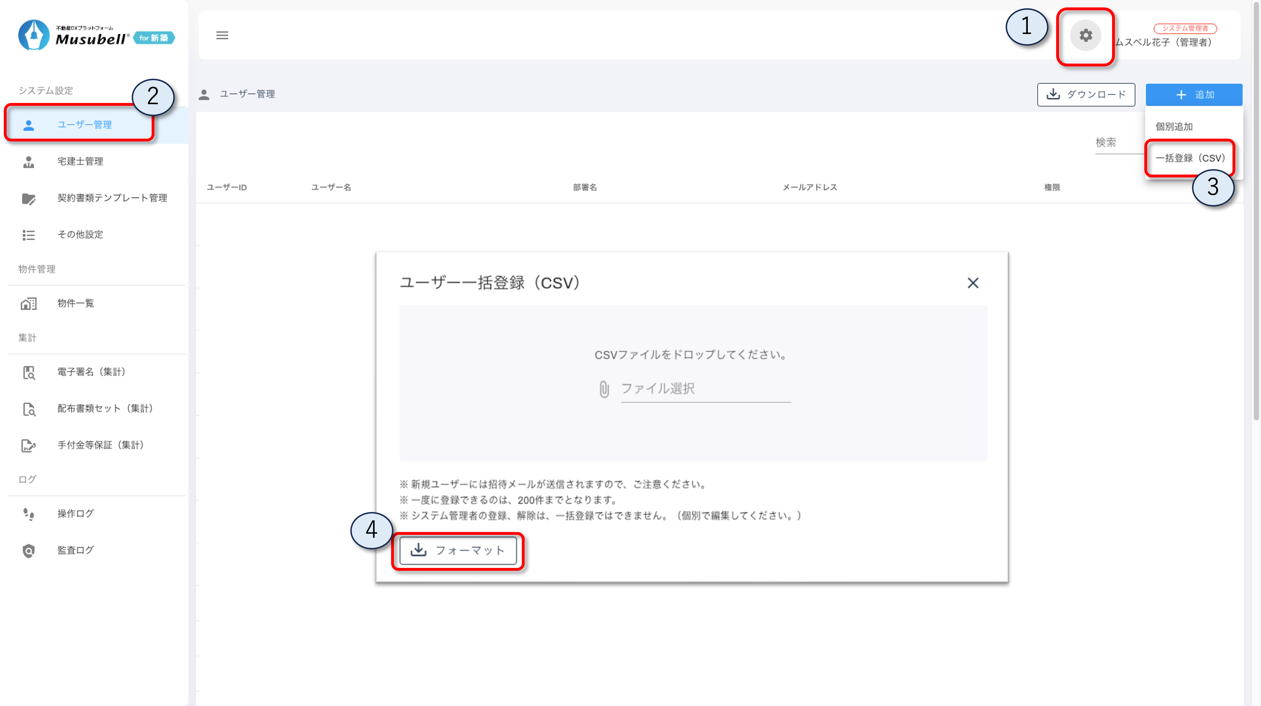Download the フォーマット CSV template
Viewport: 1261px width, 706px height.
coord(458,551)
